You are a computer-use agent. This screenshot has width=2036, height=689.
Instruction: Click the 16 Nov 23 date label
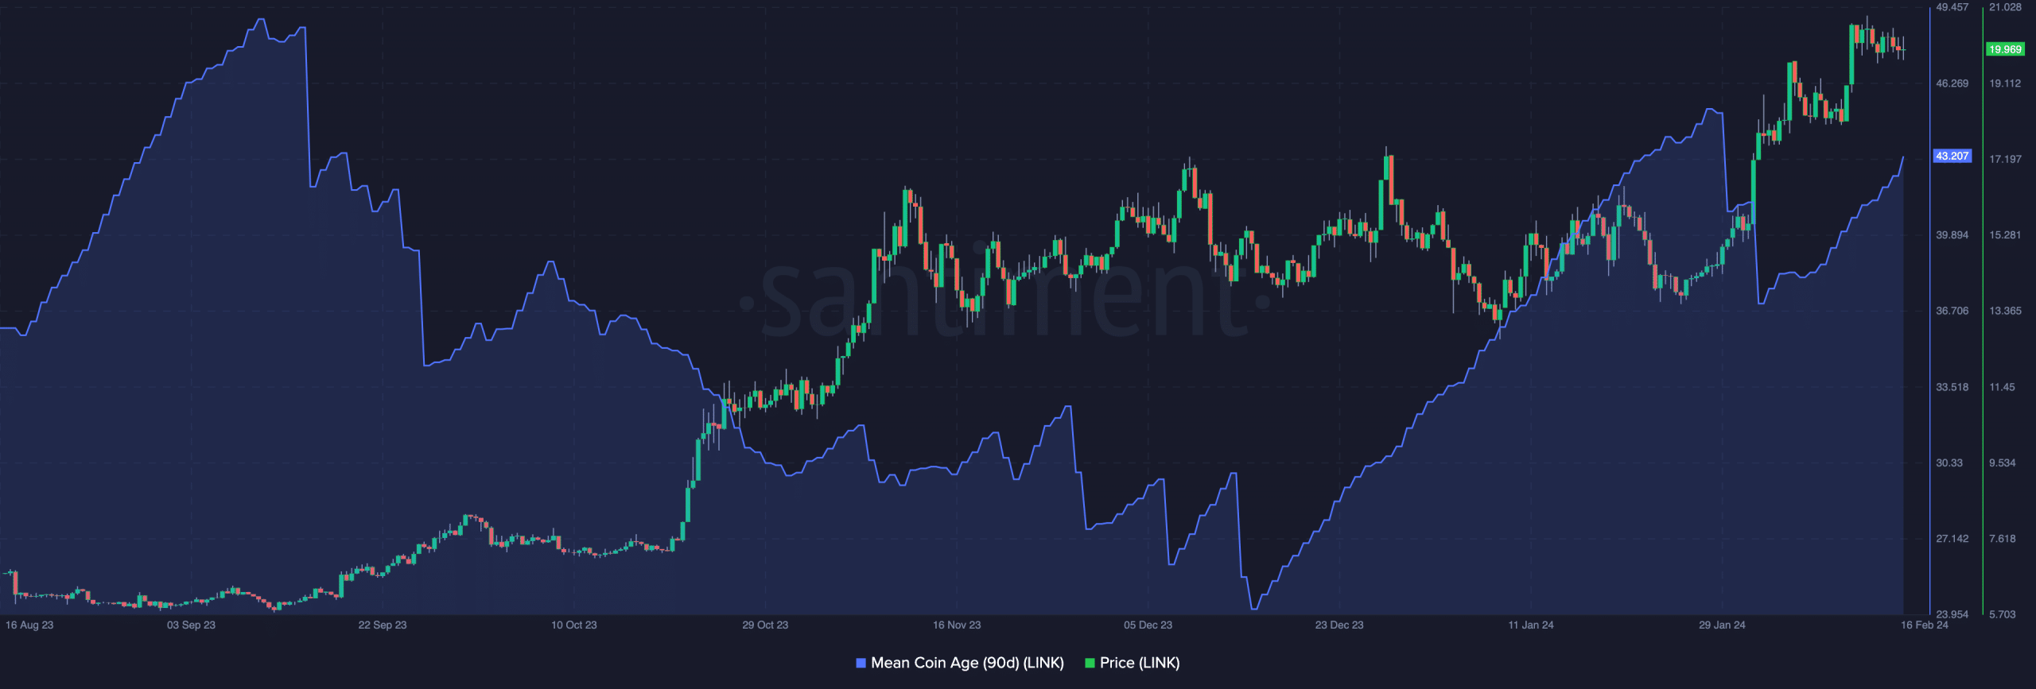(957, 625)
